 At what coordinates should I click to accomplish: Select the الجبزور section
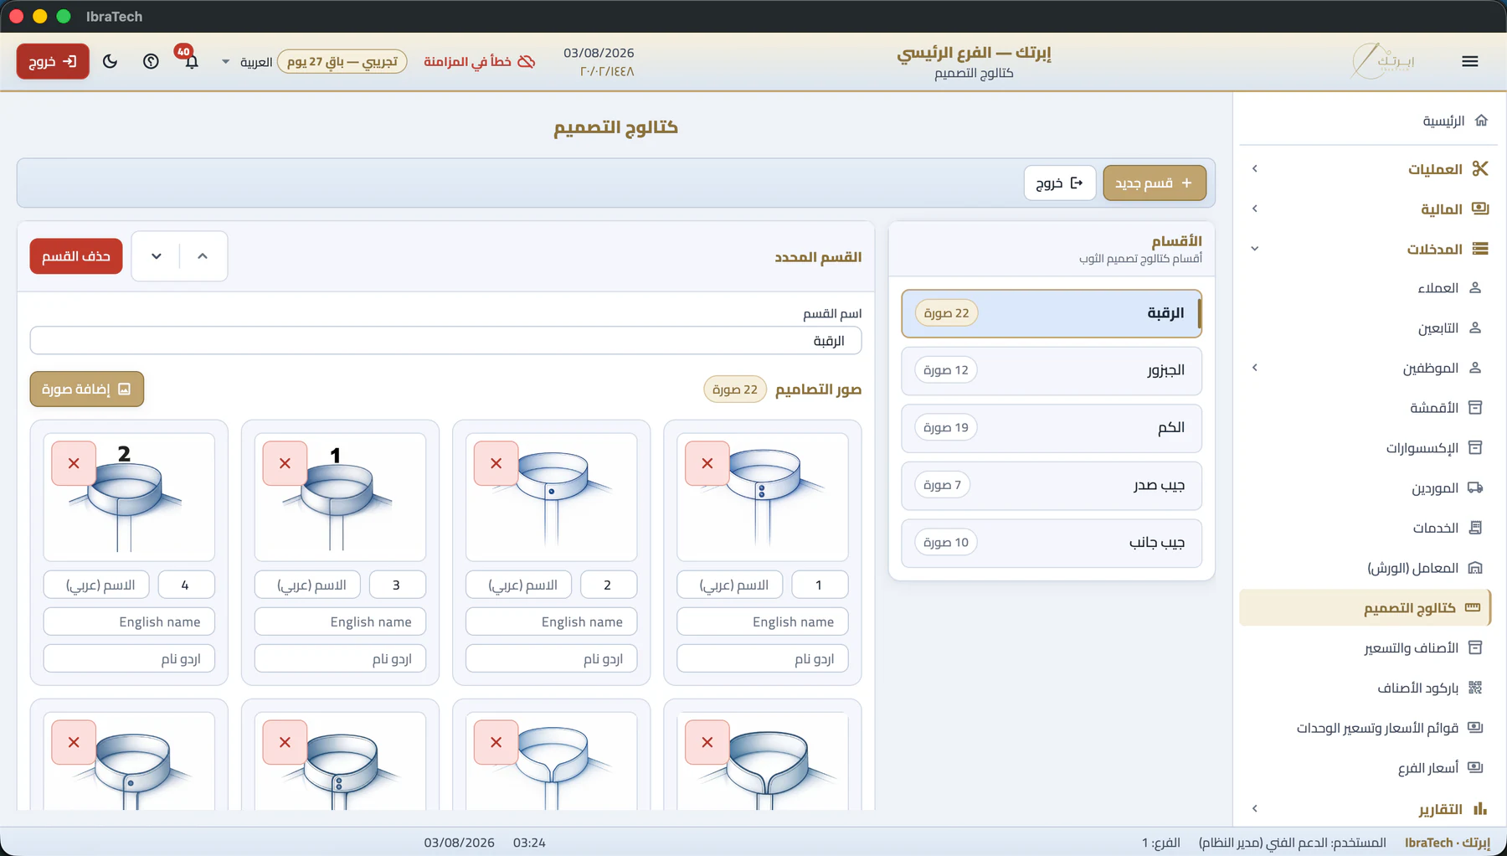click(x=1052, y=370)
